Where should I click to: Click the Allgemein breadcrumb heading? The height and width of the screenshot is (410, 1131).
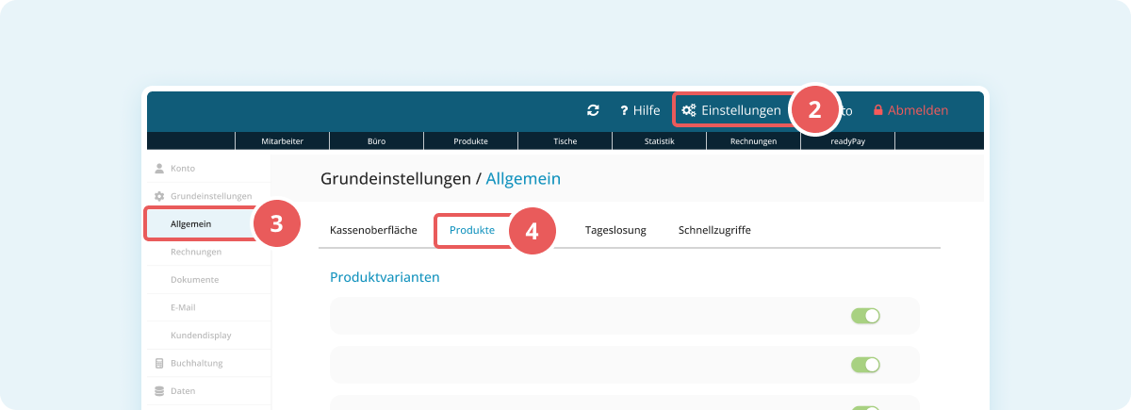point(523,178)
